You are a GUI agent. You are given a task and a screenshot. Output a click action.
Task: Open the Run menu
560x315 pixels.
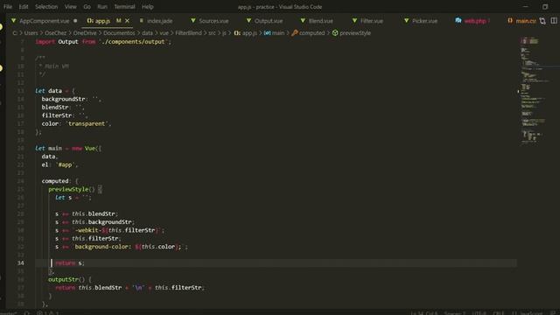[x=102, y=7]
